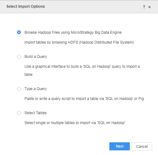Click the 'Select Tables' label text
This screenshot has width=158, height=155.
tap(36, 113)
